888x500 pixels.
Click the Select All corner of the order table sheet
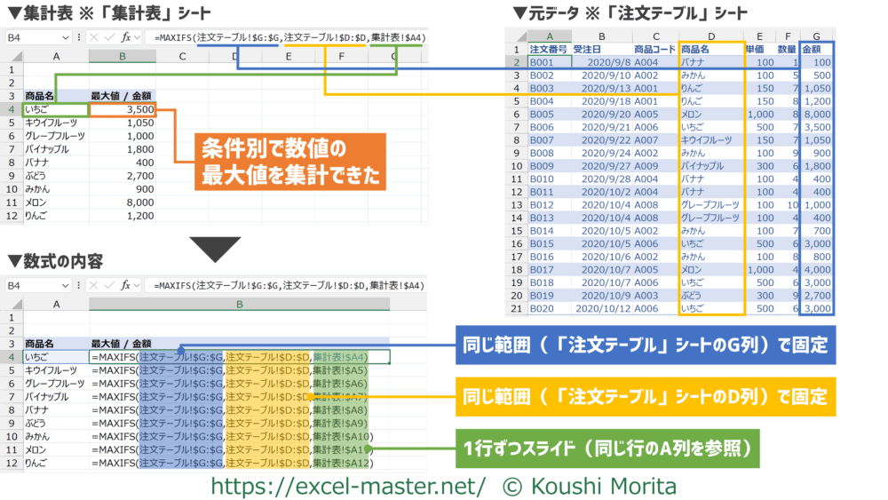tap(515, 36)
